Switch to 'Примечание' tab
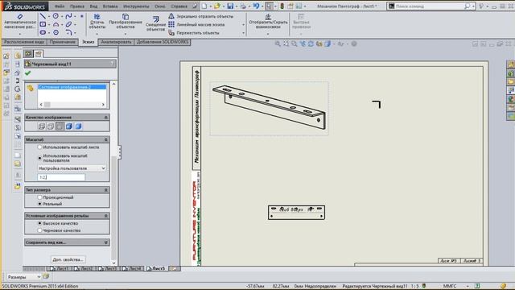This screenshot has width=515, height=290. [63, 42]
